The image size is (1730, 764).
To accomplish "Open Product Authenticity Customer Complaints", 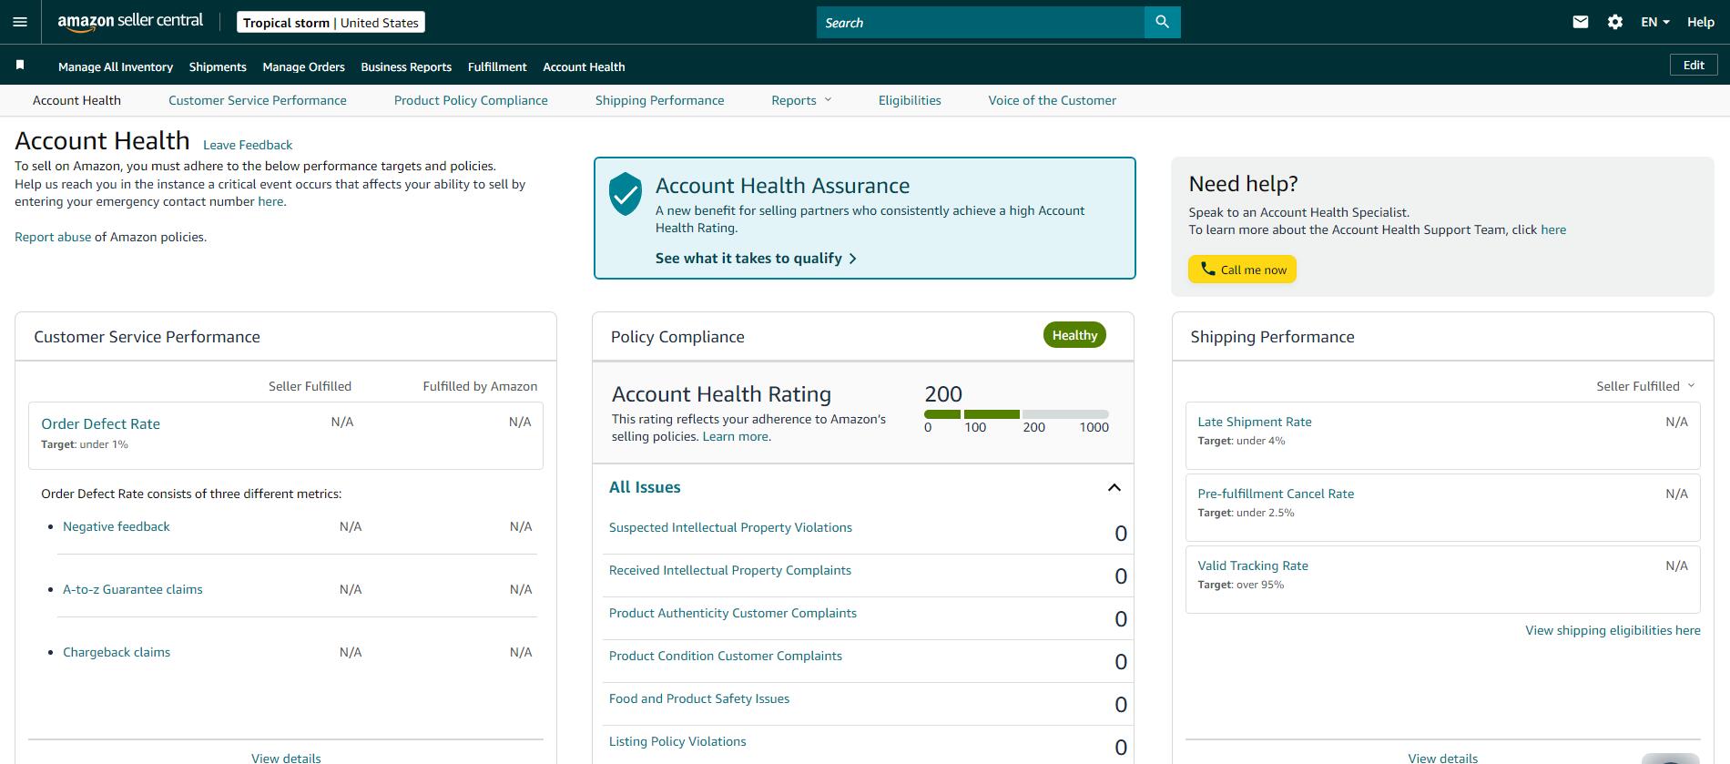I will coord(733,613).
